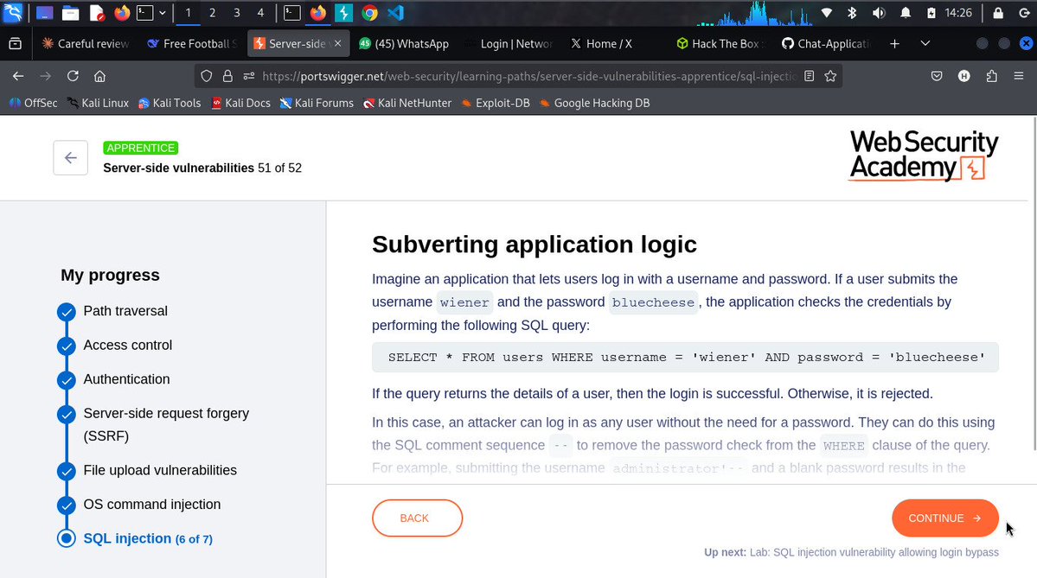
Task: Save the page with the Pocket icon
Action: point(936,76)
